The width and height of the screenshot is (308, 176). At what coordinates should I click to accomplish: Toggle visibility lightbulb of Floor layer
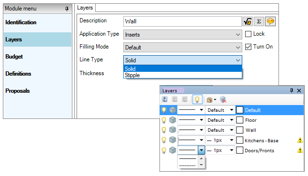click(x=164, y=120)
